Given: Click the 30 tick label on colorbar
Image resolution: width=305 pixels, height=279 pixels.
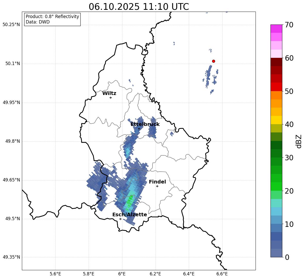Looking at the screenshot, I should tap(289, 158).
